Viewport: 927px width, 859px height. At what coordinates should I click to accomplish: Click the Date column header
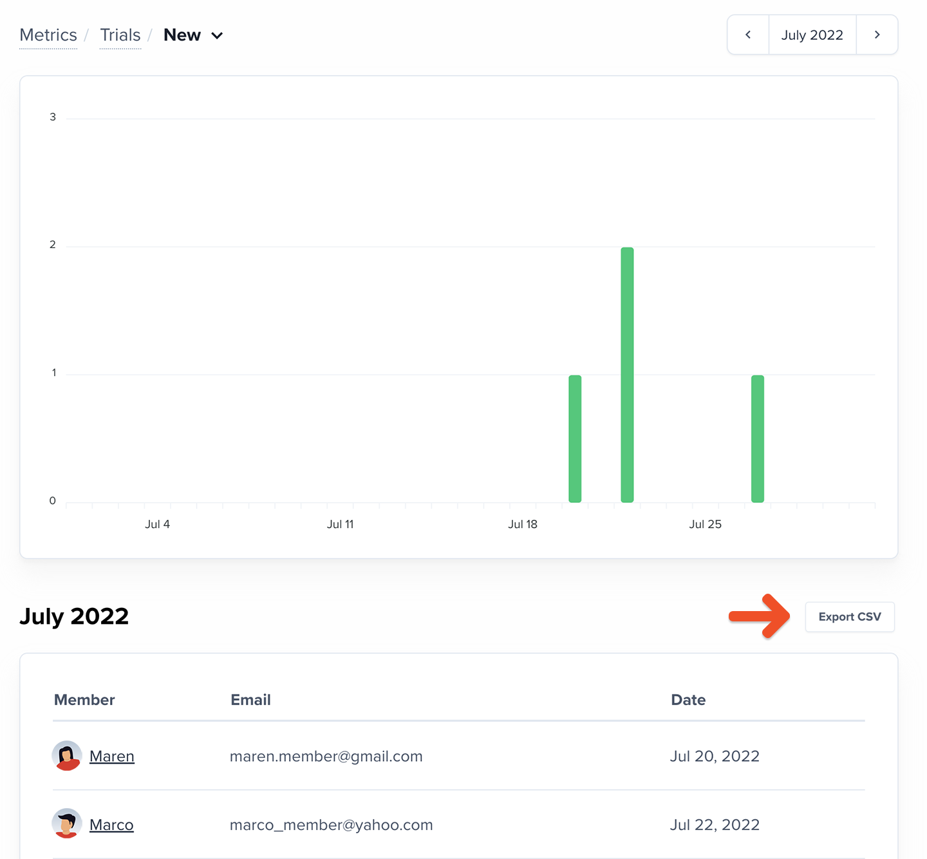click(688, 700)
